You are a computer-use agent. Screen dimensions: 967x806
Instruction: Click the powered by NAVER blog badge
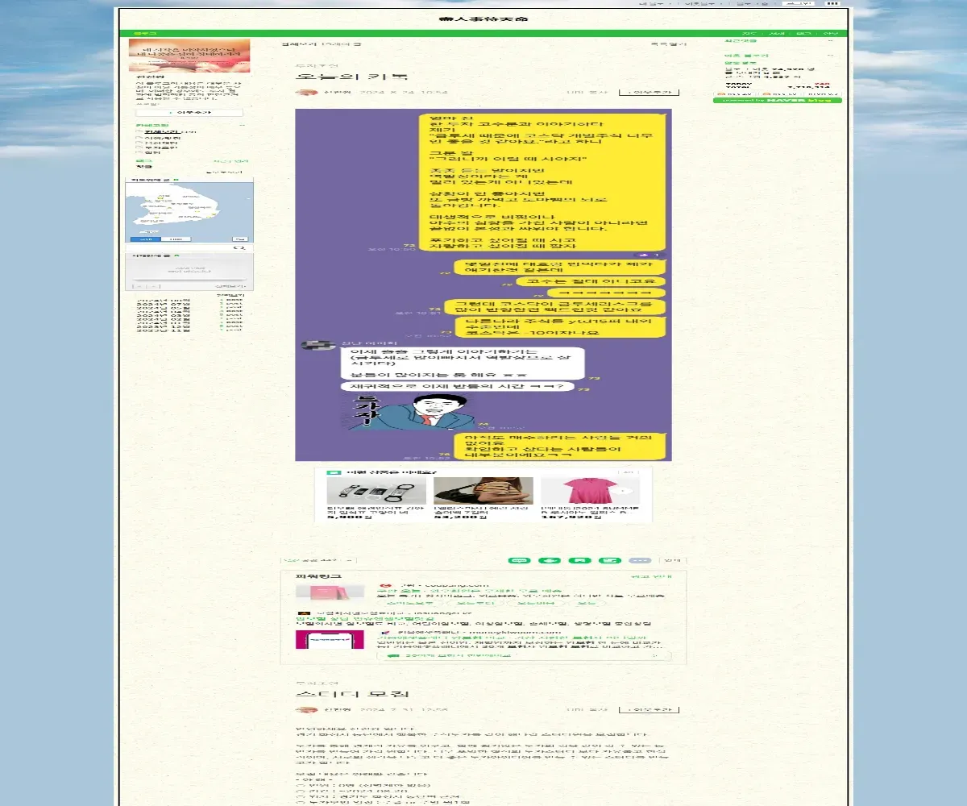click(778, 100)
